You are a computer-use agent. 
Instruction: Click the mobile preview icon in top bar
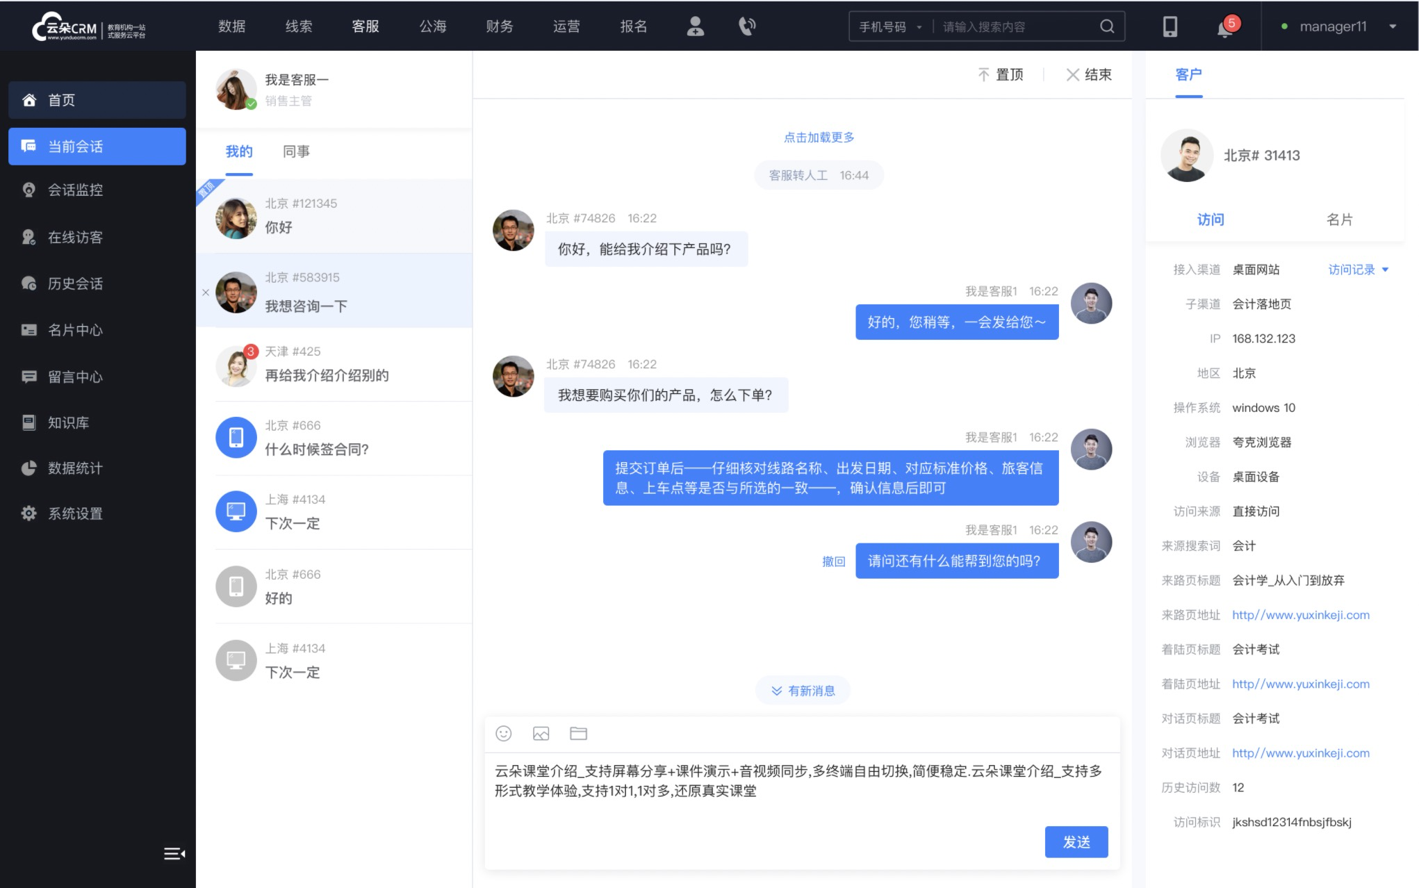point(1170,26)
